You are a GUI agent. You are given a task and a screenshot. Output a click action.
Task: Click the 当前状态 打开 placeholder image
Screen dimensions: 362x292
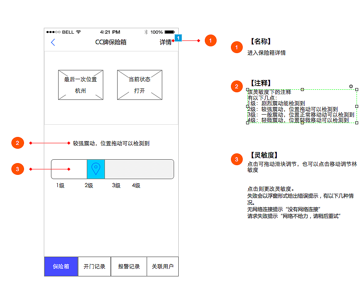[139, 84]
